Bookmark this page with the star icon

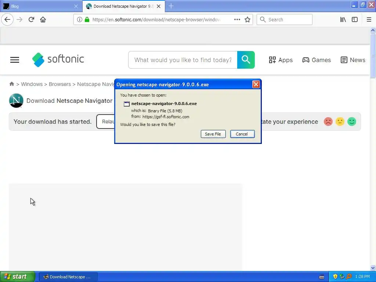[247, 19]
